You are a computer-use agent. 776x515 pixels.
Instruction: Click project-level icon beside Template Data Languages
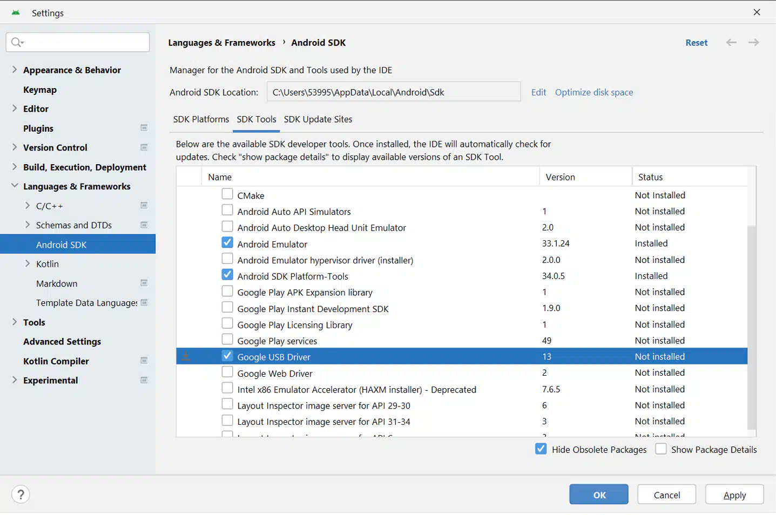point(144,302)
